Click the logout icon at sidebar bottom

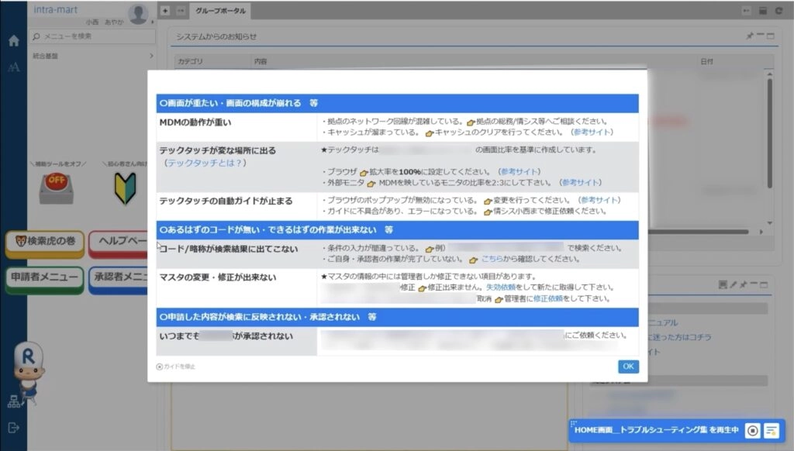coord(14,428)
